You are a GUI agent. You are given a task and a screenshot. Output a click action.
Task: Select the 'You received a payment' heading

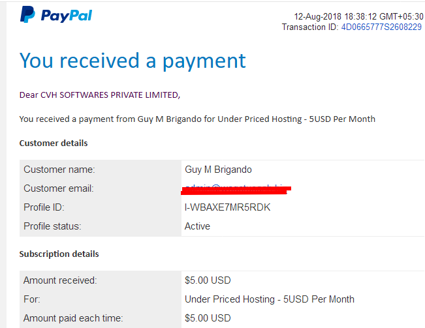click(133, 61)
